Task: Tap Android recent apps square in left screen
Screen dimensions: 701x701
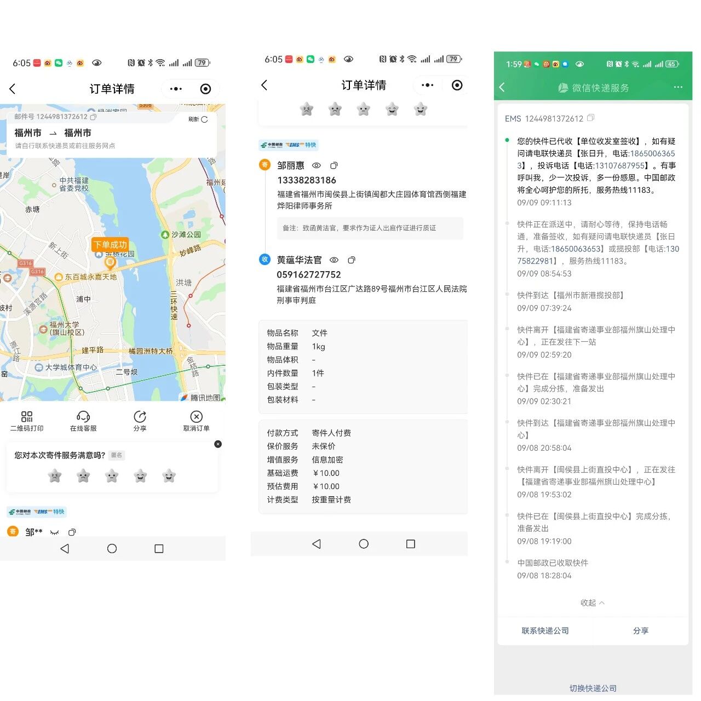Action: 159,548
